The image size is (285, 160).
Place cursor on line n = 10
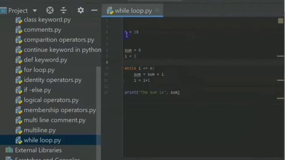coord(132,32)
